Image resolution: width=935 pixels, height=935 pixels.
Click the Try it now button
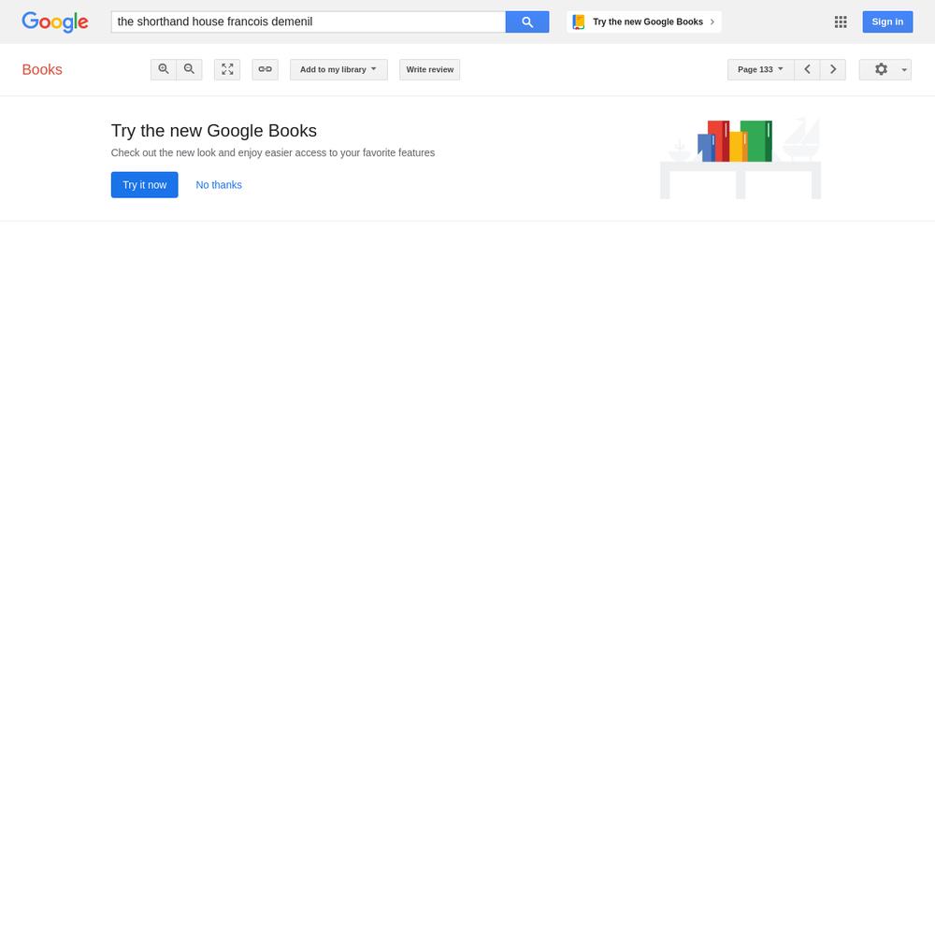coord(144,185)
